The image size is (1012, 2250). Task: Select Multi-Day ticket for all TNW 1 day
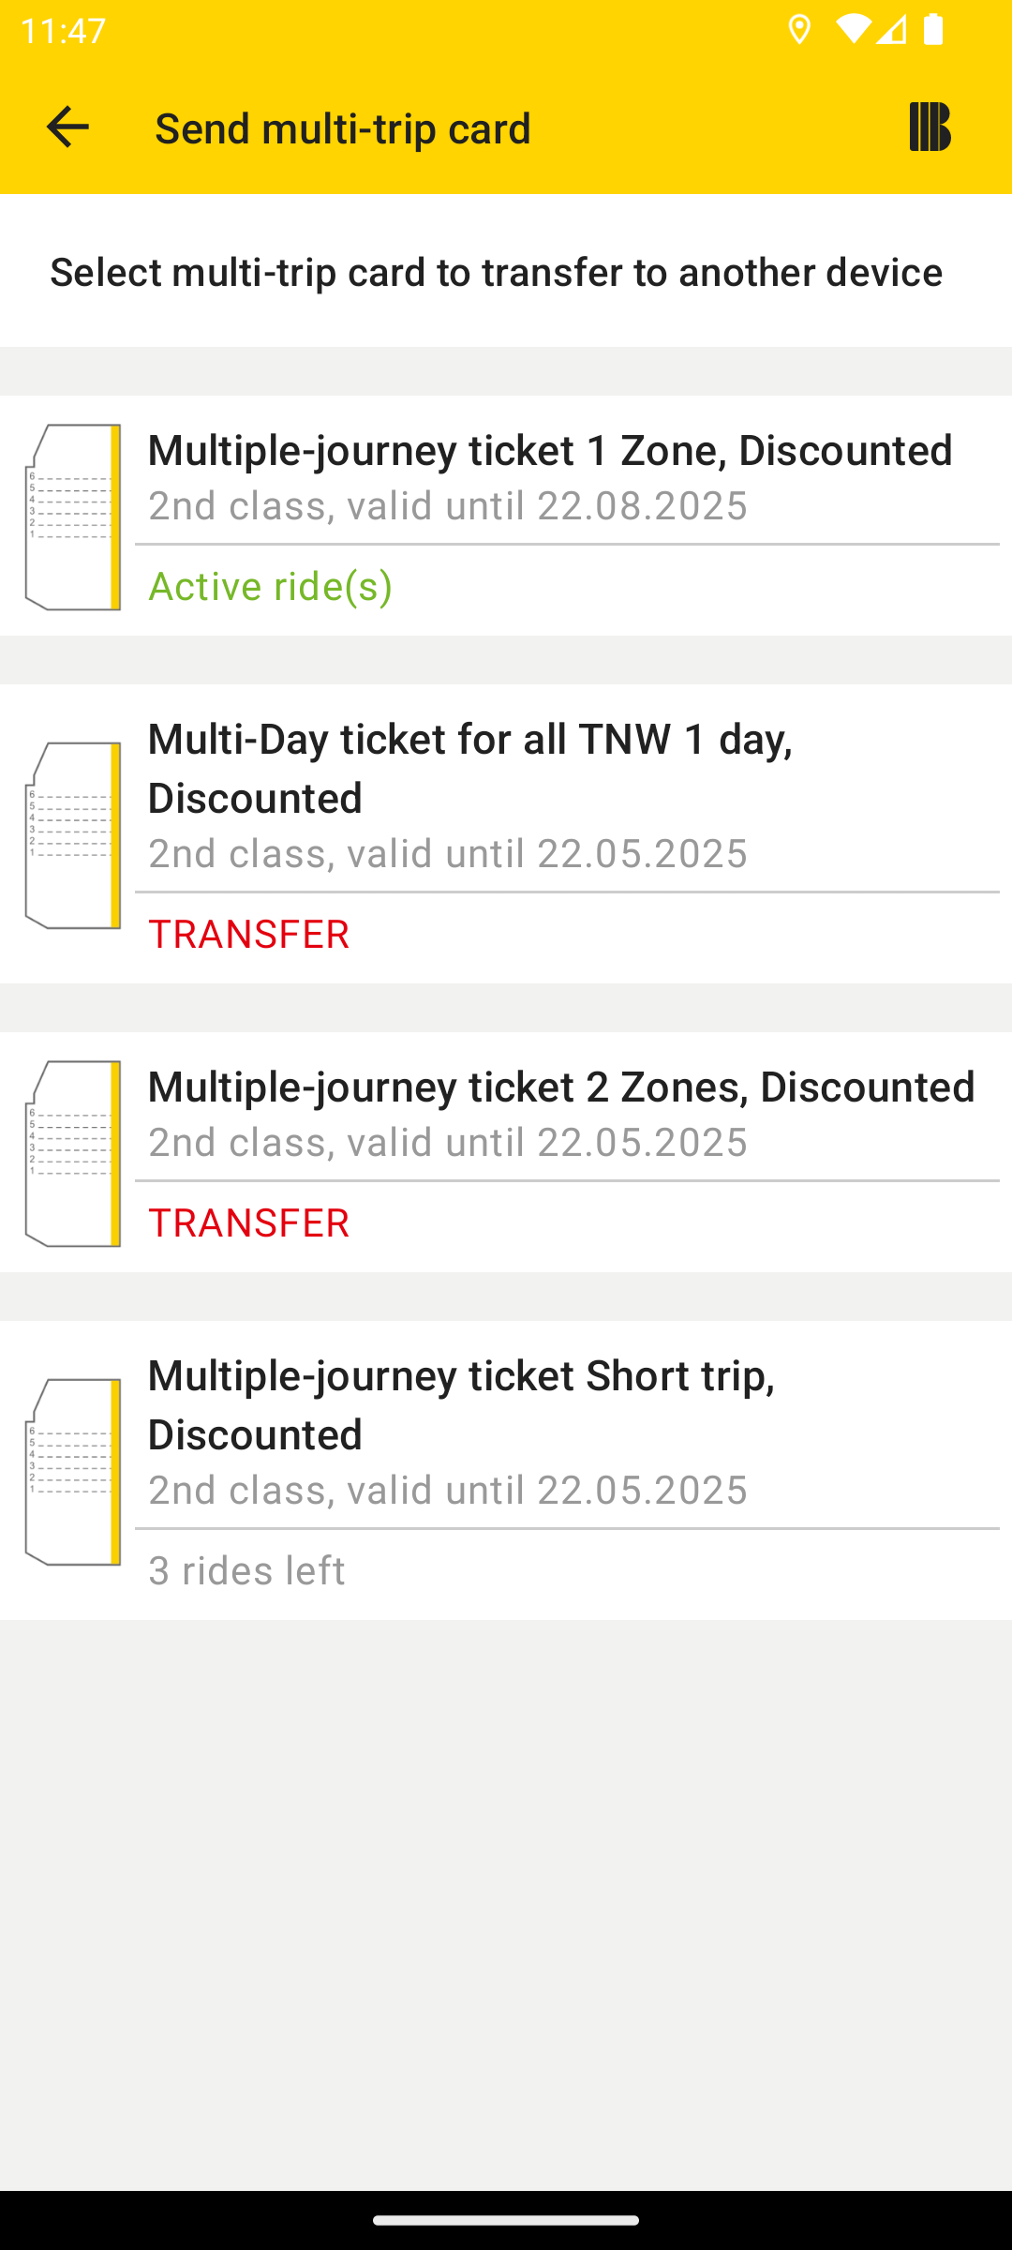click(x=506, y=833)
